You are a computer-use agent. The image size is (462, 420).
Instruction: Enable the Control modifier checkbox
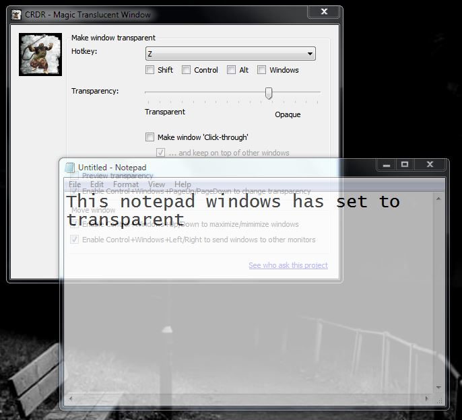pos(186,70)
